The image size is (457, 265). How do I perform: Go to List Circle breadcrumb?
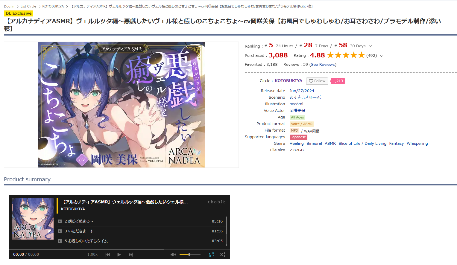click(x=28, y=6)
